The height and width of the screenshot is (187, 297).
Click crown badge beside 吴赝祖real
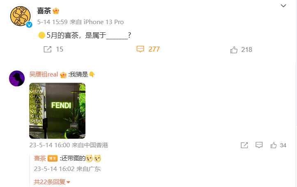point(63,75)
